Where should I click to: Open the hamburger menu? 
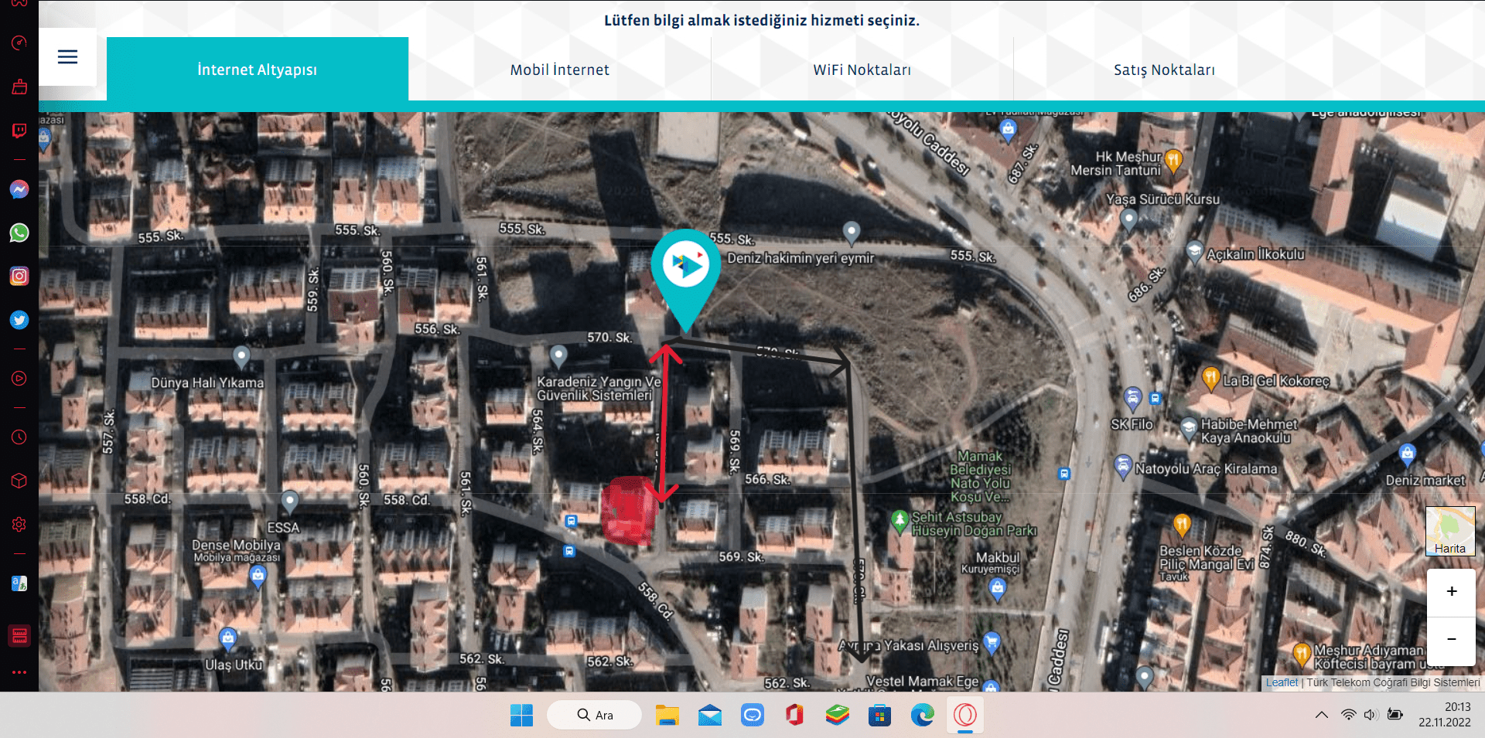(x=67, y=56)
